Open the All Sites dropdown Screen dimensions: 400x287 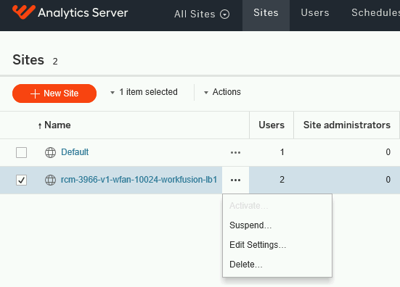pyautogui.click(x=202, y=14)
